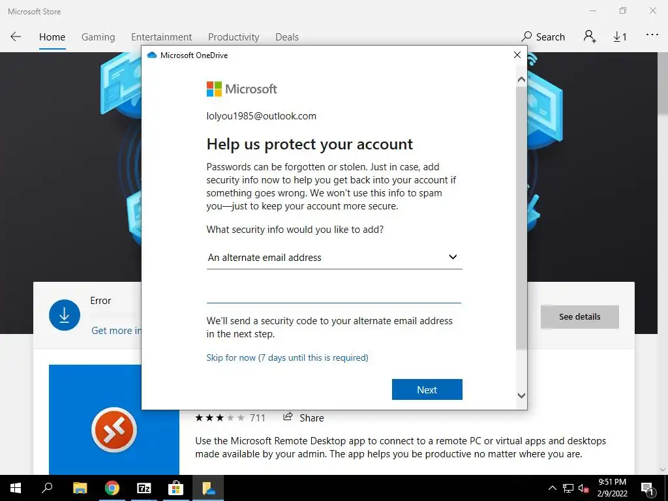
Task: Click the star rating with 711 reviews
Action: [230, 418]
